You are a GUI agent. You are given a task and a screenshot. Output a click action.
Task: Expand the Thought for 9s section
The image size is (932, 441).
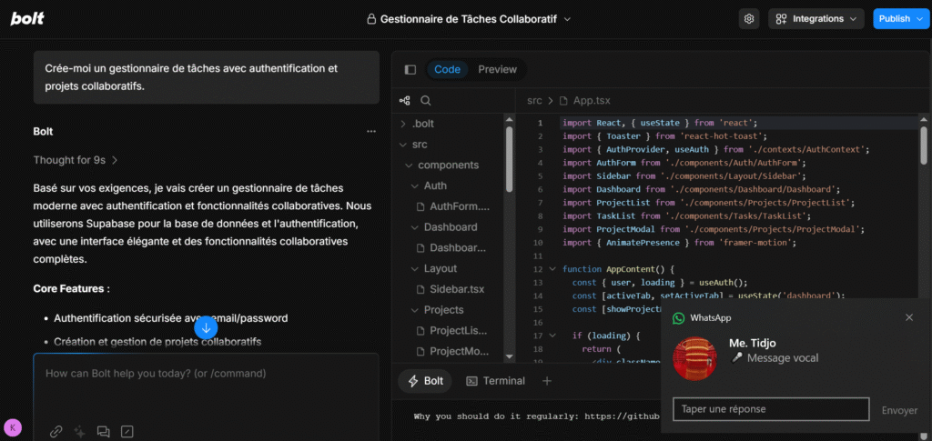click(x=76, y=160)
